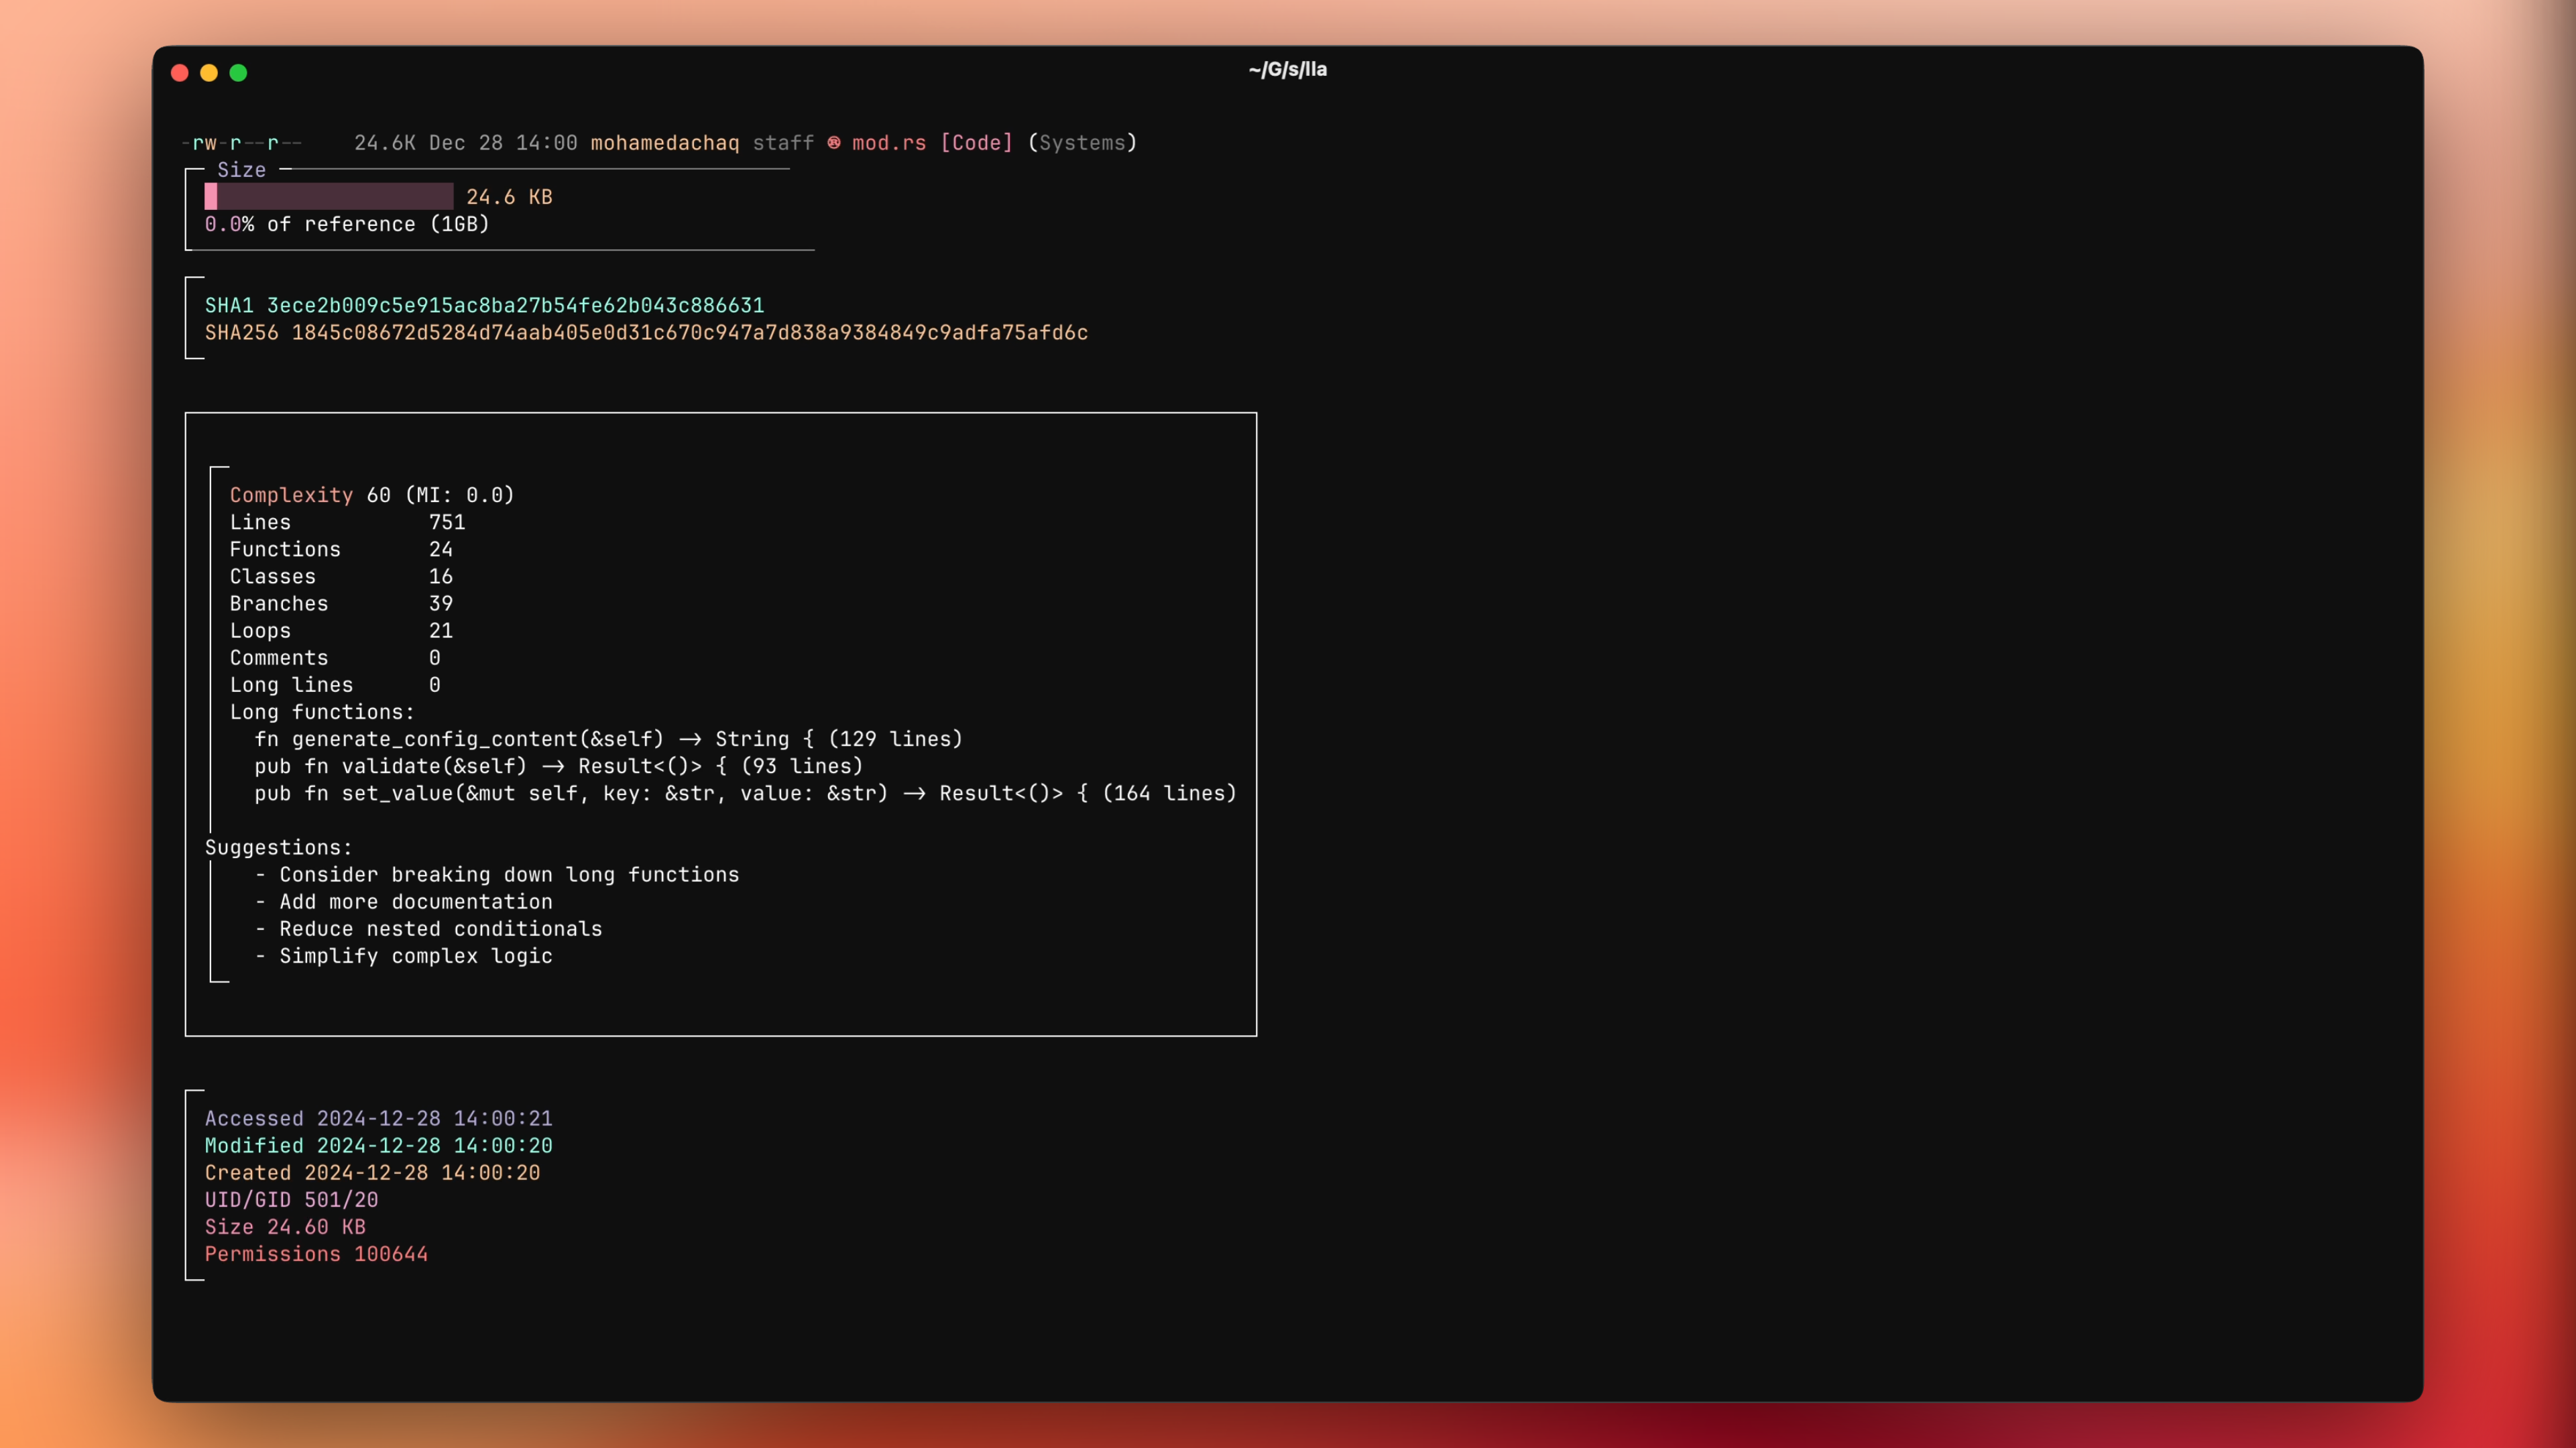Click the Comments 0 row
2576x1448 pixels.
coord(335,657)
